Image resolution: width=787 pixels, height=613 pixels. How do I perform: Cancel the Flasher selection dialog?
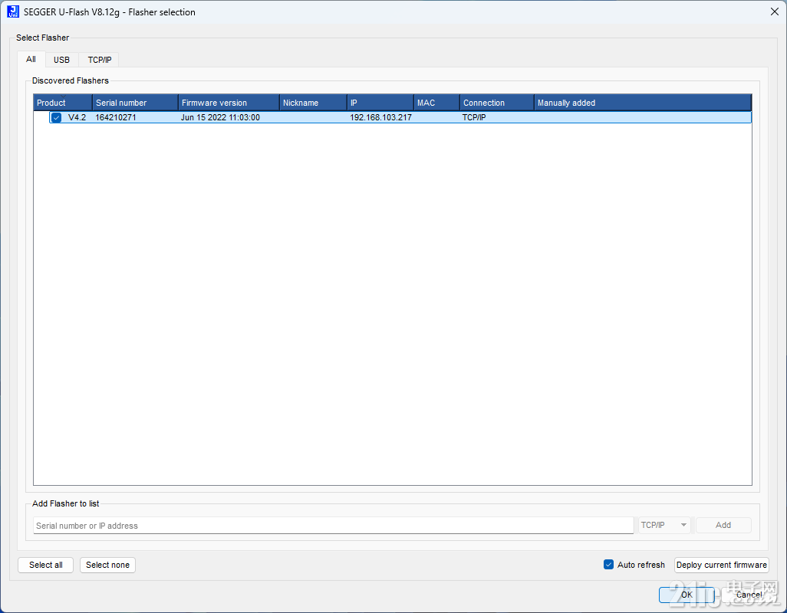click(749, 595)
